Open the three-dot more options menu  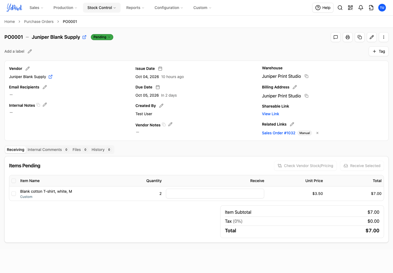(384, 37)
